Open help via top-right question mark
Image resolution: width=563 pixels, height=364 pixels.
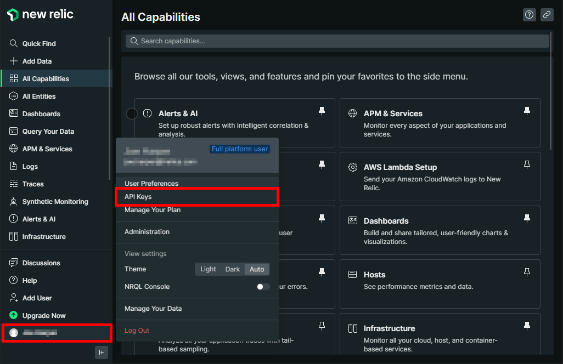coord(529,15)
